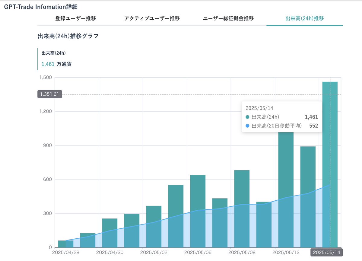Screen dimensions: 362x261
Task: Click the 1,351.61 dashed reference label
Action: tap(49, 94)
